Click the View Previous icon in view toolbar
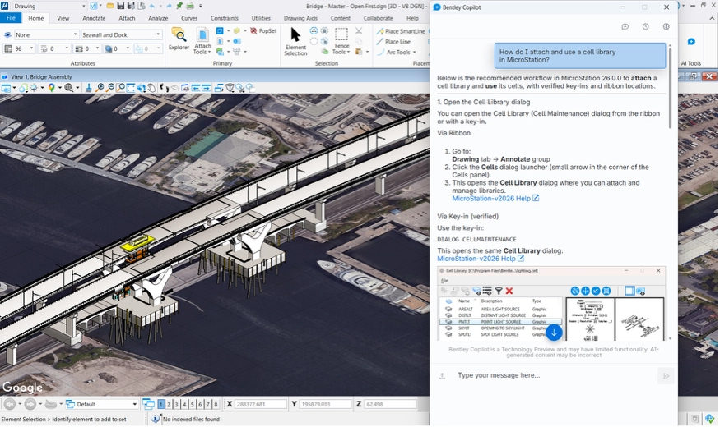This screenshot has width=720, height=427. 196,88
